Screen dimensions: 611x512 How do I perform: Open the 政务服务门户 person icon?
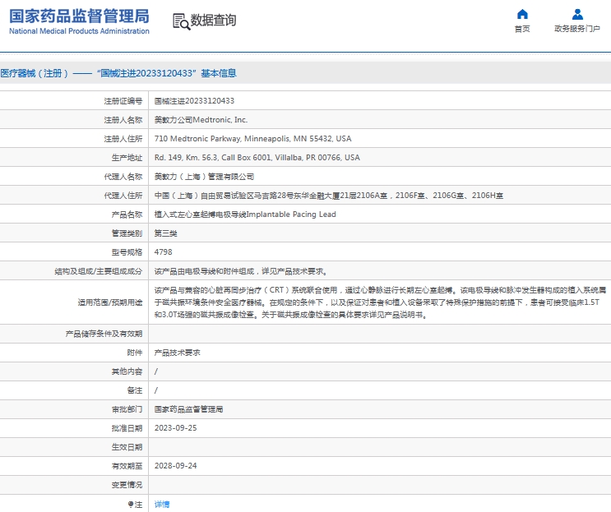pos(577,15)
